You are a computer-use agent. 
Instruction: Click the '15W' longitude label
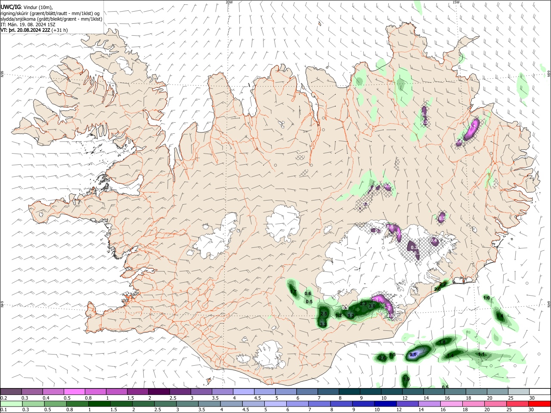click(x=456, y=2)
